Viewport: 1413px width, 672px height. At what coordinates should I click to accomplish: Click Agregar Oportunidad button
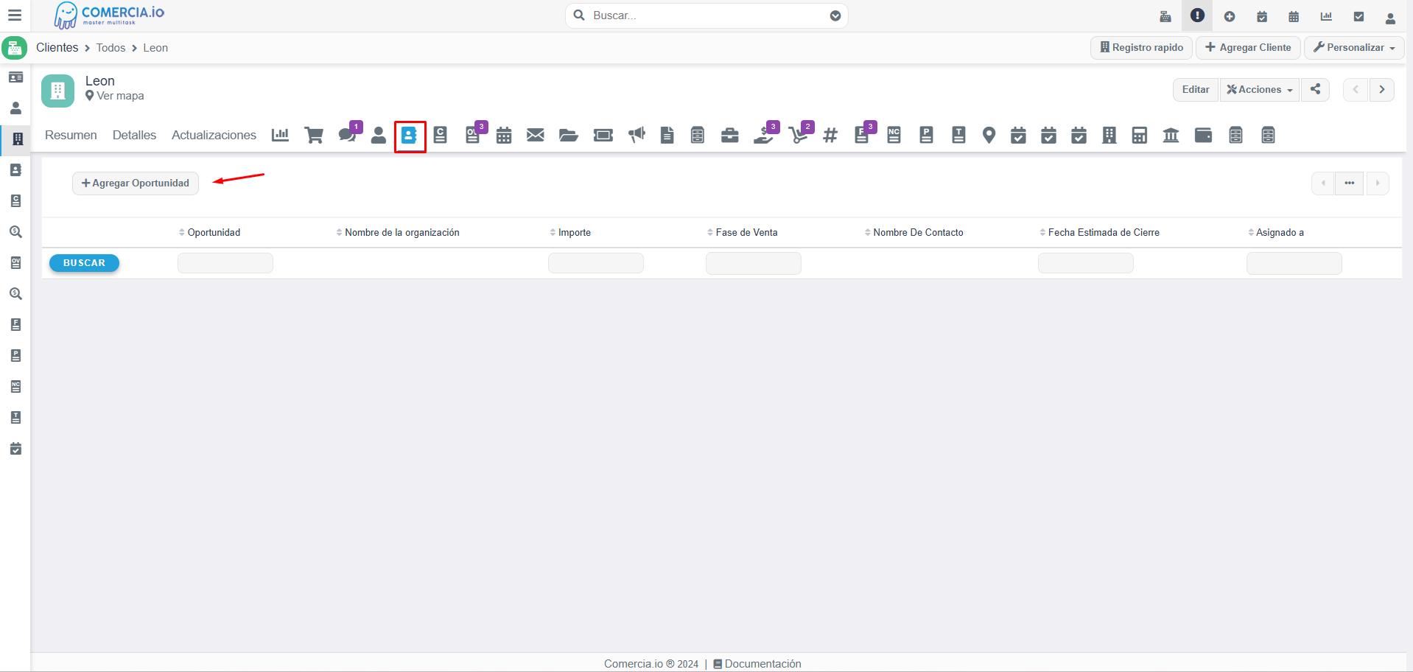(x=136, y=183)
